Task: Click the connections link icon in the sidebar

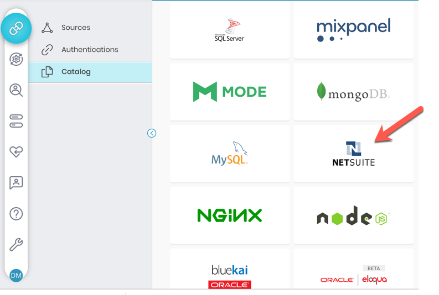Action: (x=16, y=28)
